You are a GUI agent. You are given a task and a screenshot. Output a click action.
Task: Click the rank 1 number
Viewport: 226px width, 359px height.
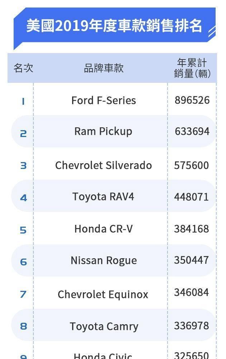tap(23, 101)
